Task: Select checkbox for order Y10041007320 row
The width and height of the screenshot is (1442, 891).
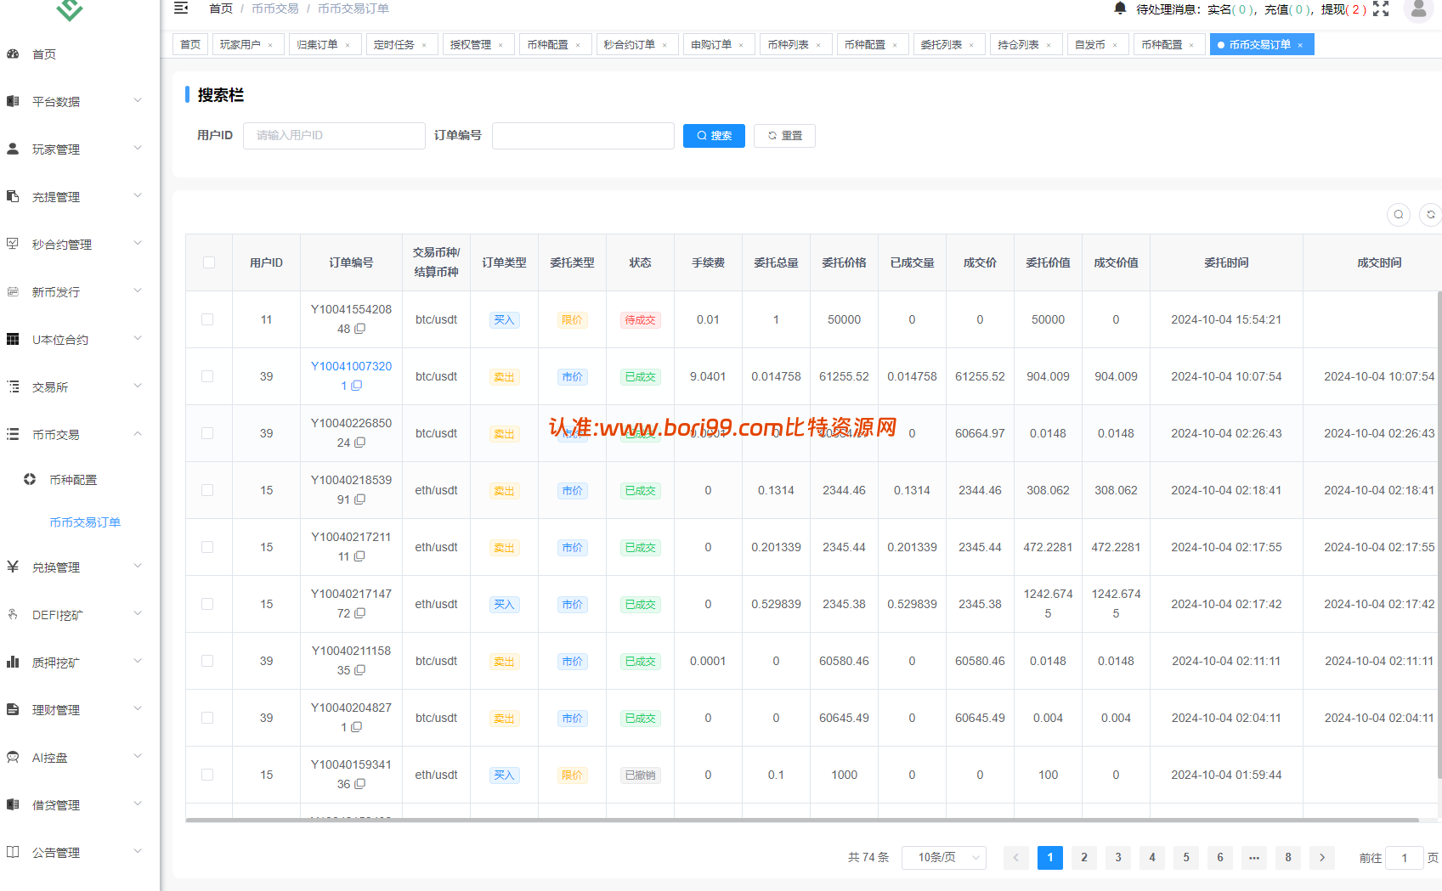Action: click(x=207, y=376)
